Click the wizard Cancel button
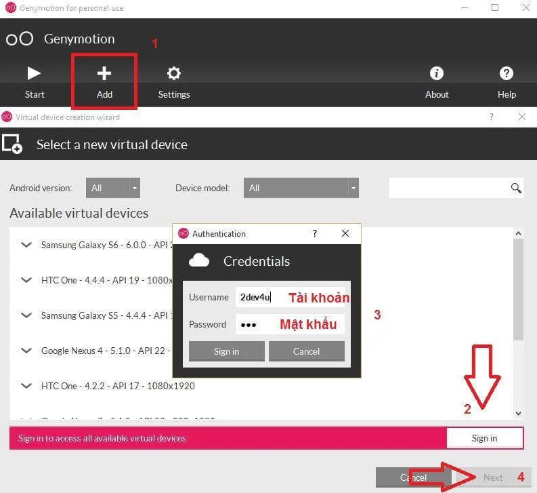 click(x=413, y=477)
